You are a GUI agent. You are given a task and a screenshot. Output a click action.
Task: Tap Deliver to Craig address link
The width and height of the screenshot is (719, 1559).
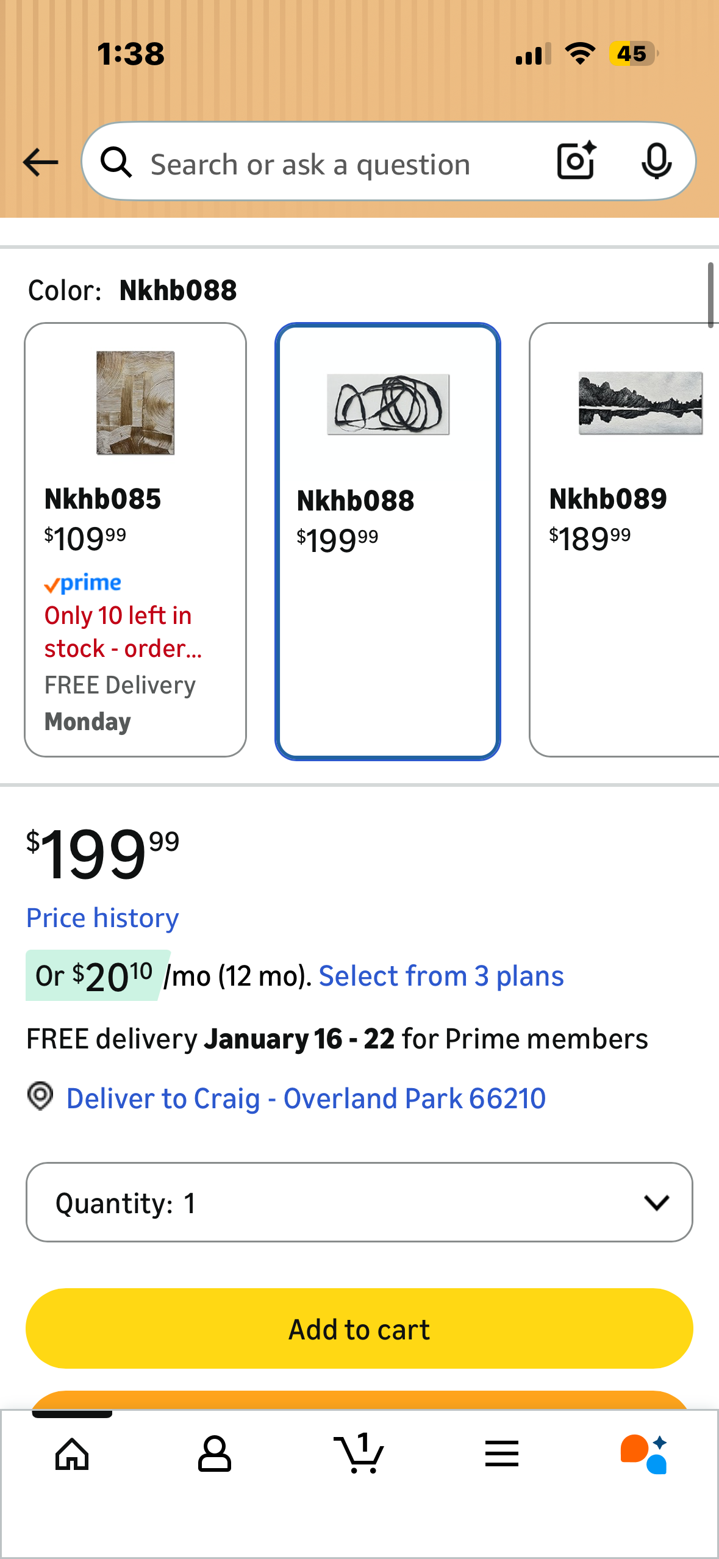pos(306,1098)
